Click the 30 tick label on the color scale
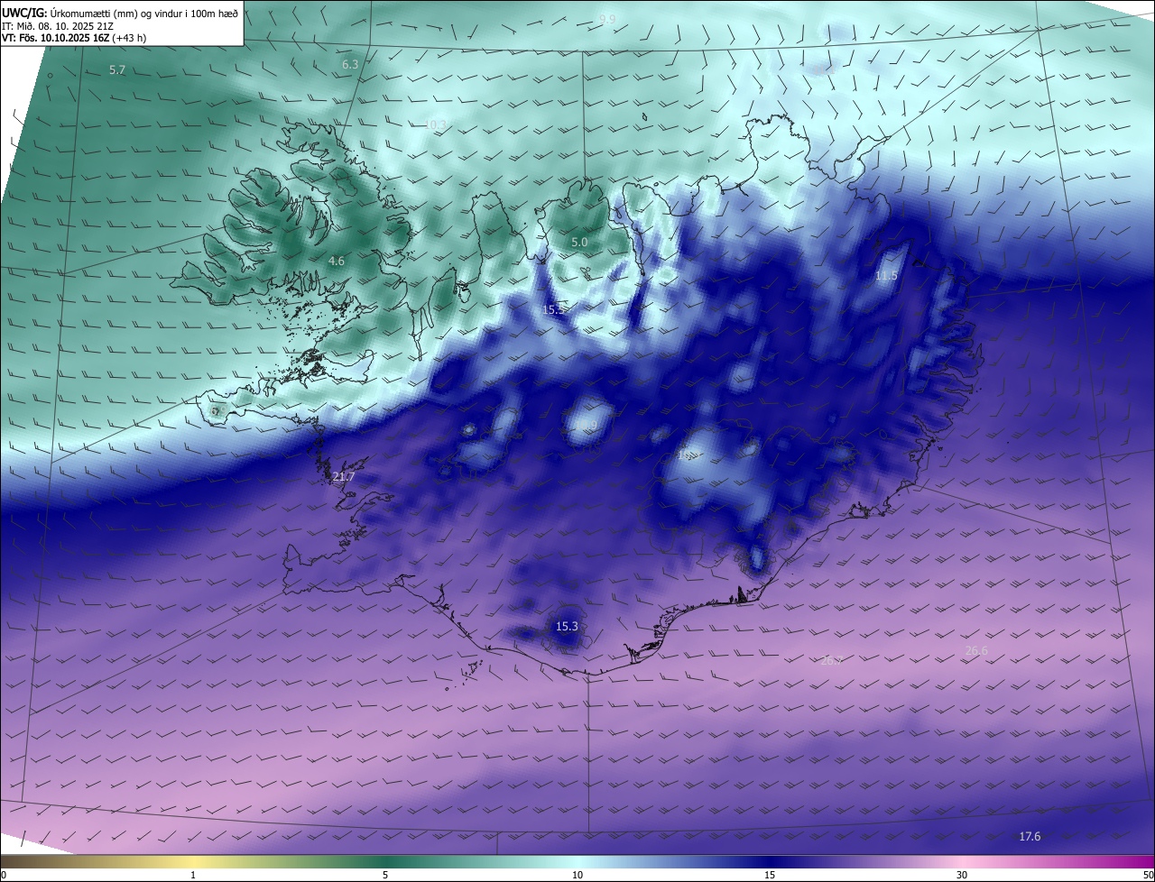This screenshot has height=882, width=1155. [962, 875]
